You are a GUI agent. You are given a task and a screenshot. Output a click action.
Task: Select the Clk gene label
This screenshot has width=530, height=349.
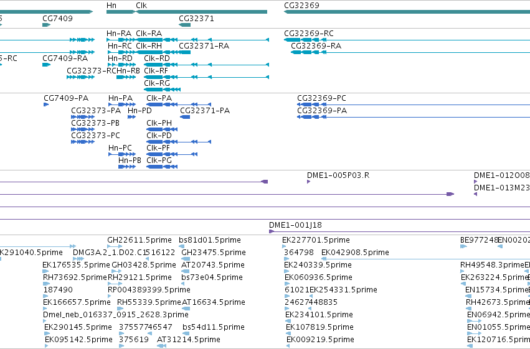click(141, 6)
